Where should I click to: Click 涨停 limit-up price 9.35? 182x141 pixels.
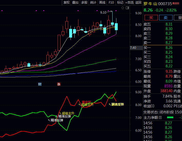[169, 72]
